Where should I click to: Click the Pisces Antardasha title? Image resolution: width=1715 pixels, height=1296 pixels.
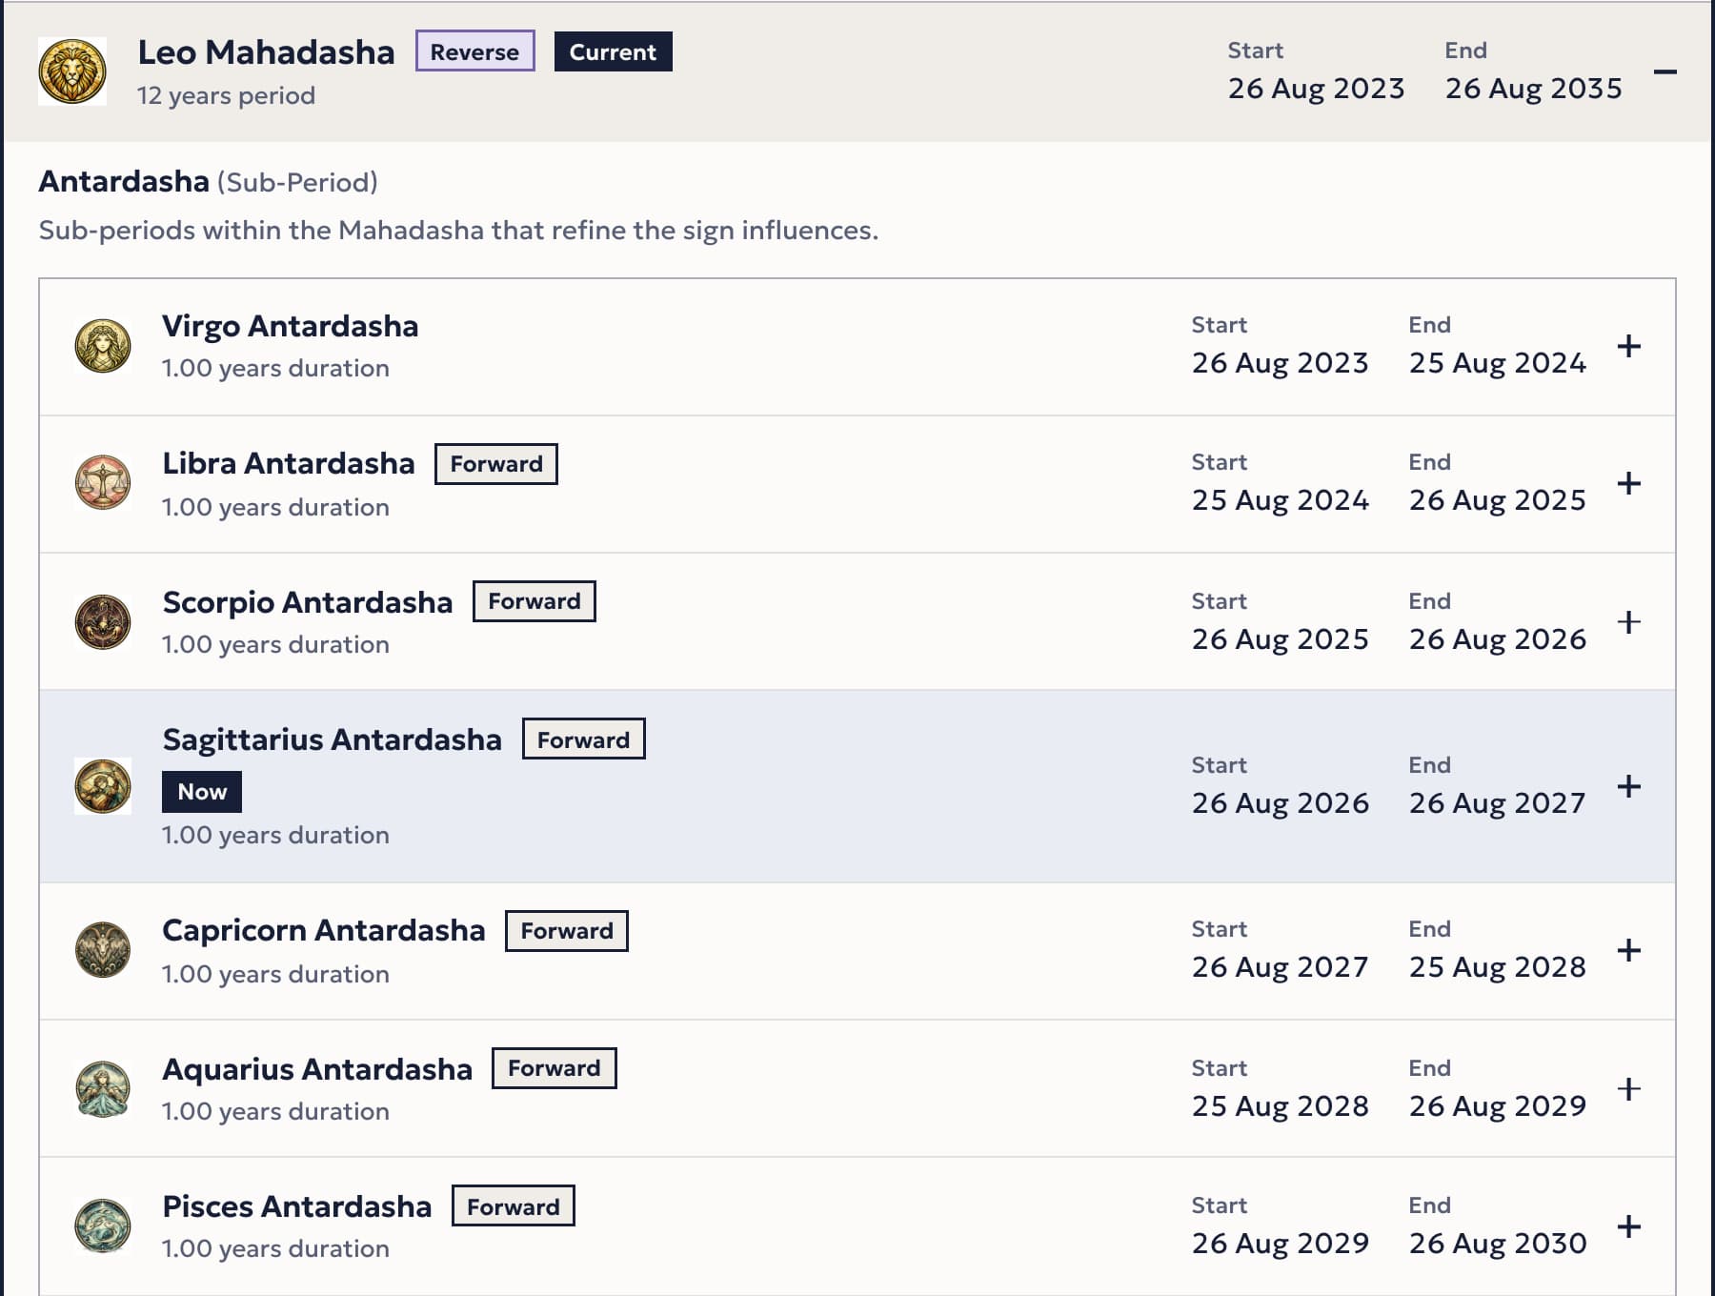pyautogui.click(x=297, y=1206)
